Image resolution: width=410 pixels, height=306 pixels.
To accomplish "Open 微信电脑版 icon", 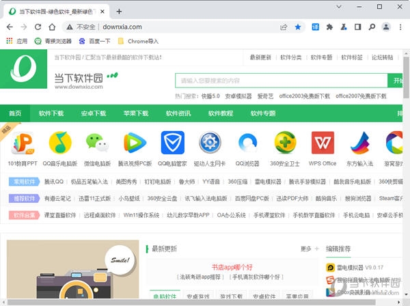I will pyautogui.click(x=97, y=143).
